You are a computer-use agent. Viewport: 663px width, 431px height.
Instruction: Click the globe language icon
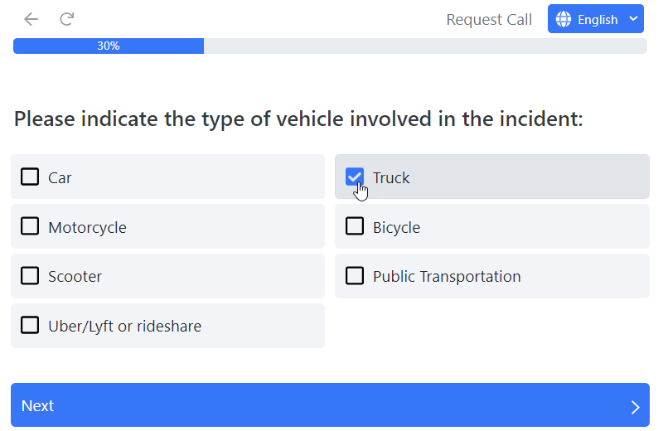564,19
